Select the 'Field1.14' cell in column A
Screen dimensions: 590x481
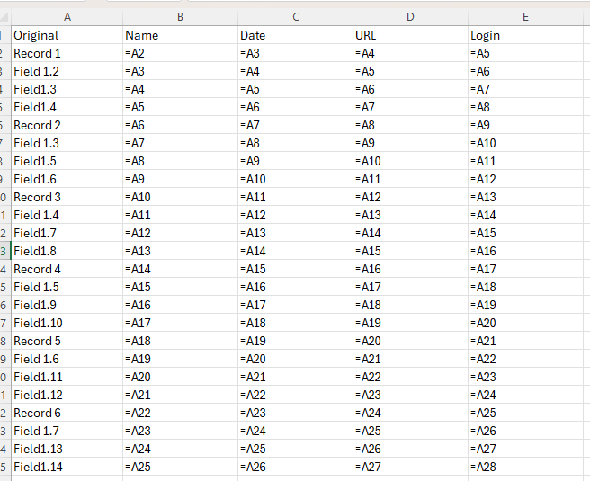[x=67, y=467]
